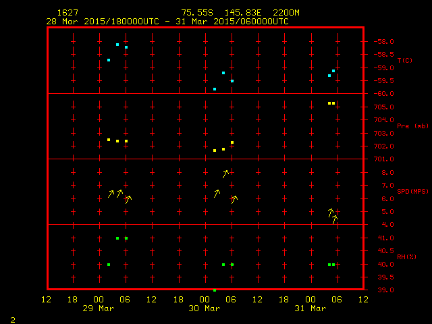Click the 29 Mar date label
The image size is (432, 324).
click(99, 308)
